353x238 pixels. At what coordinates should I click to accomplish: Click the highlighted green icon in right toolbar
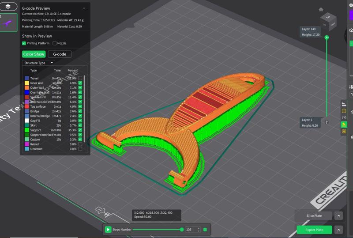click(344, 125)
